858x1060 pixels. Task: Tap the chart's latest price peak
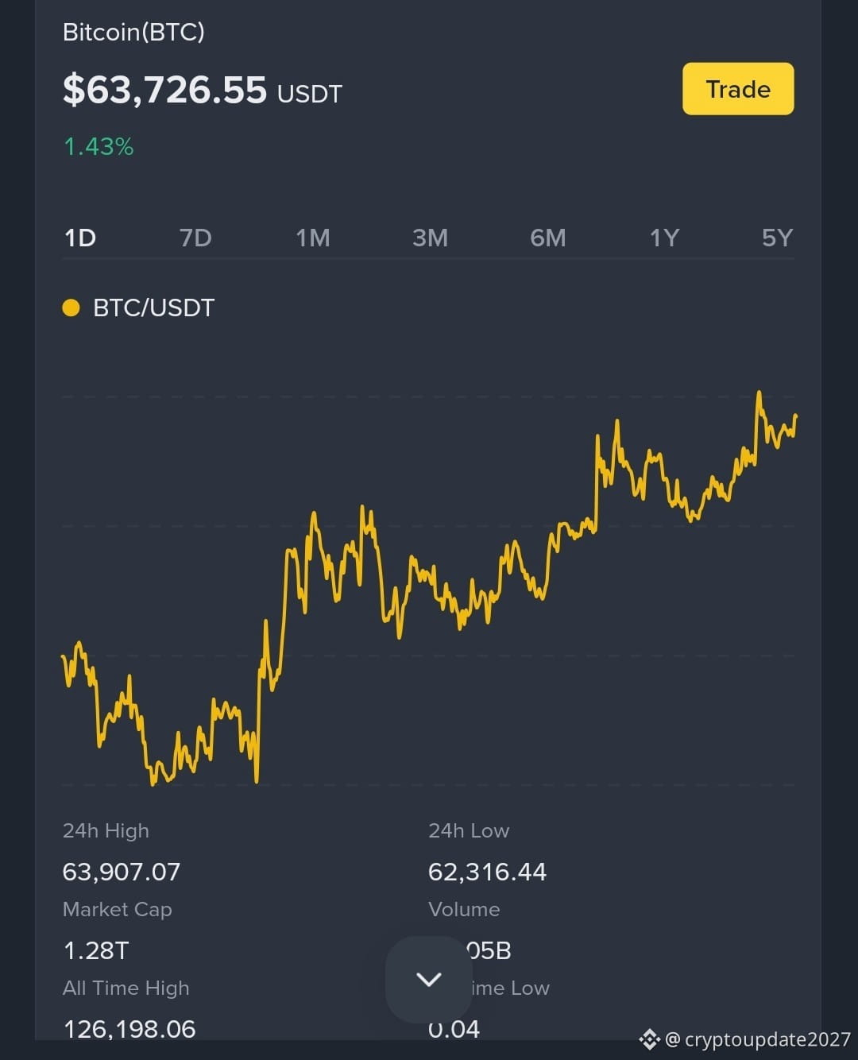(x=759, y=393)
